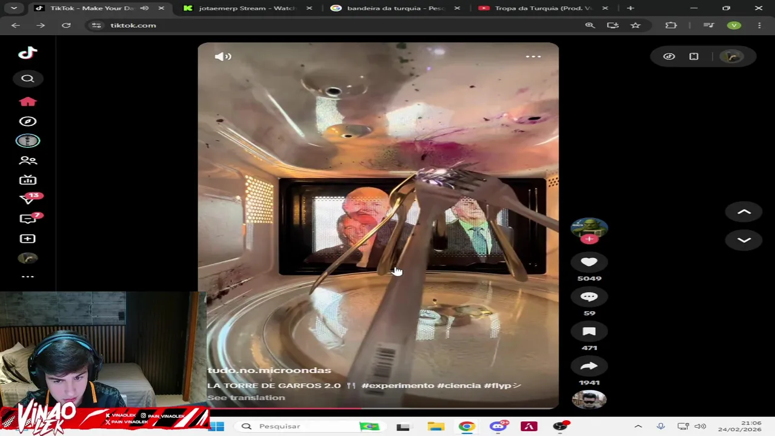The height and width of the screenshot is (436, 775).
Task: Open the sidebar profile avatar
Action: [x=28, y=259]
